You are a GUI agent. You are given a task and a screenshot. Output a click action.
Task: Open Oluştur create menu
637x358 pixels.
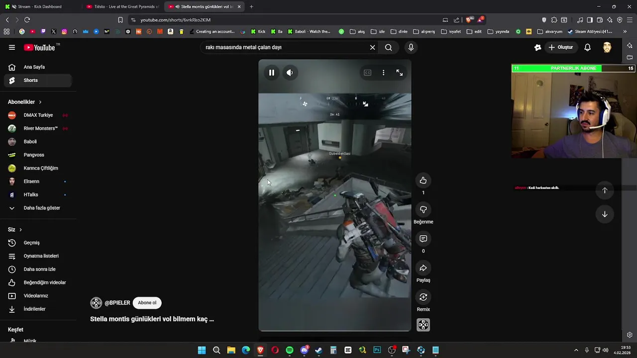pos(561,47)
